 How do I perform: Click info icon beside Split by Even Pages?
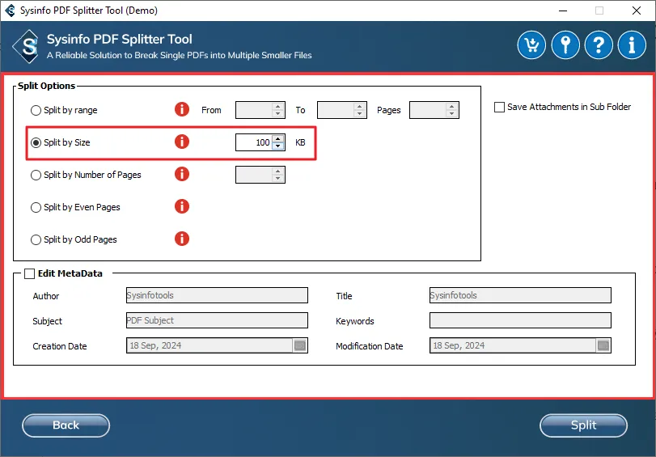(x=182, y=207)
